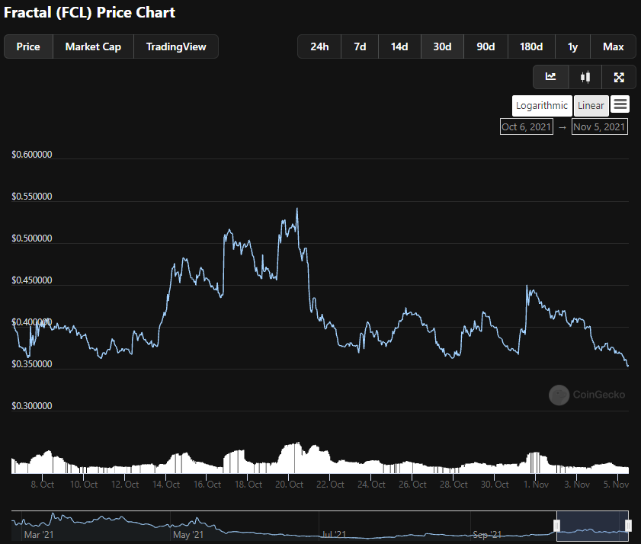Switch to candlestick chart icon
The height and width of the screenshot is (544, 641).
click(x=585, y=77)
